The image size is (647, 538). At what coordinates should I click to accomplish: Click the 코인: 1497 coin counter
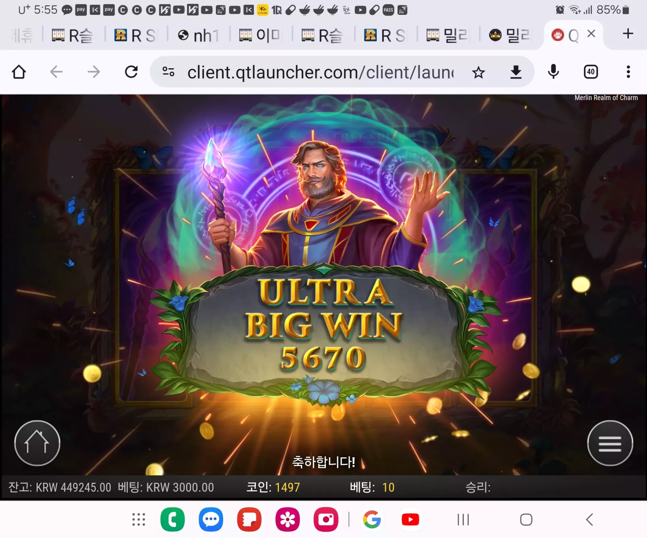point(273,487)
